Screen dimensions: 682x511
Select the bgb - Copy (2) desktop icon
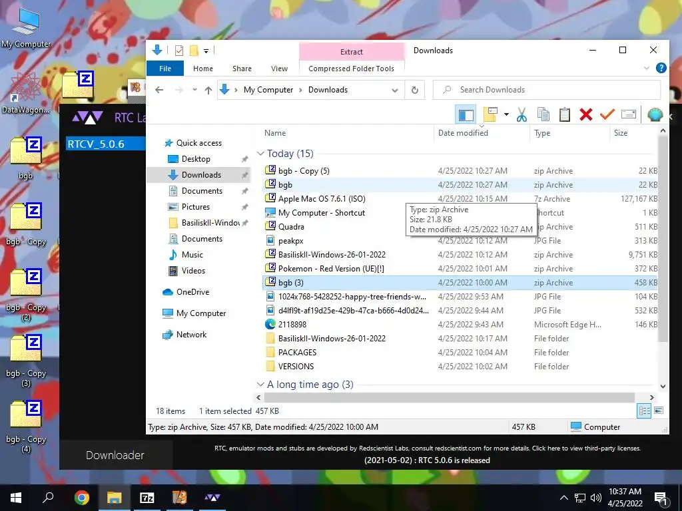click(26, 294)
